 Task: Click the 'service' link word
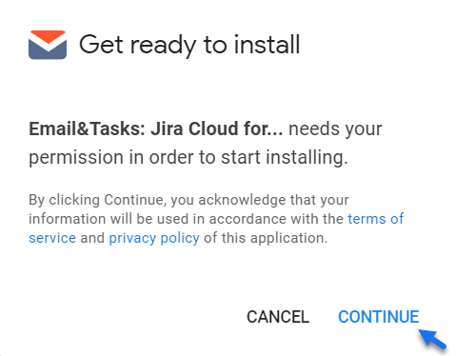[52, 238]
